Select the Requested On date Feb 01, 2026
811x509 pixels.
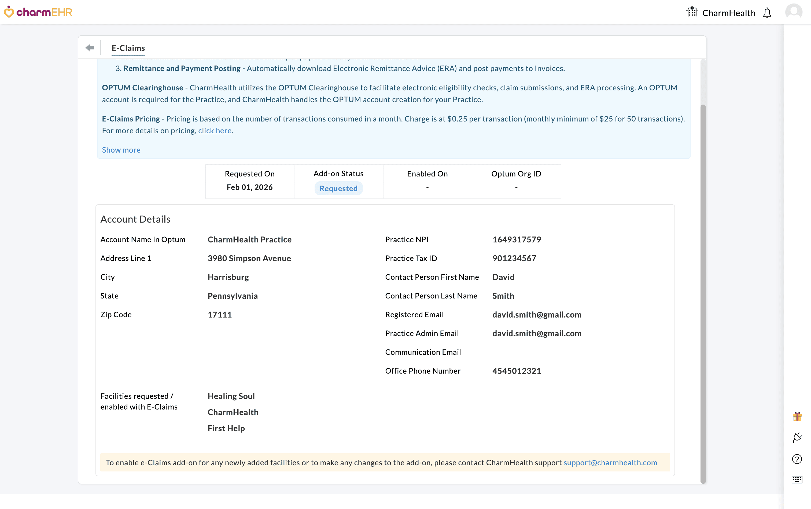(249, 187)
